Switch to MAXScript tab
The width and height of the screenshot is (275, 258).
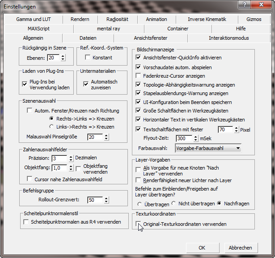[x=39, y=29]
